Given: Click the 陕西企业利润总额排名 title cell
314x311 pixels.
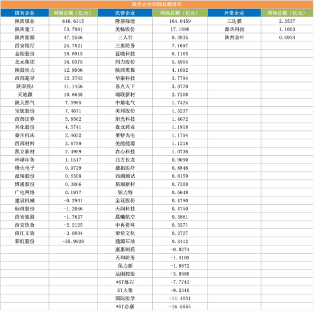Looking at the screenshot, I should [x=157, y=4].
